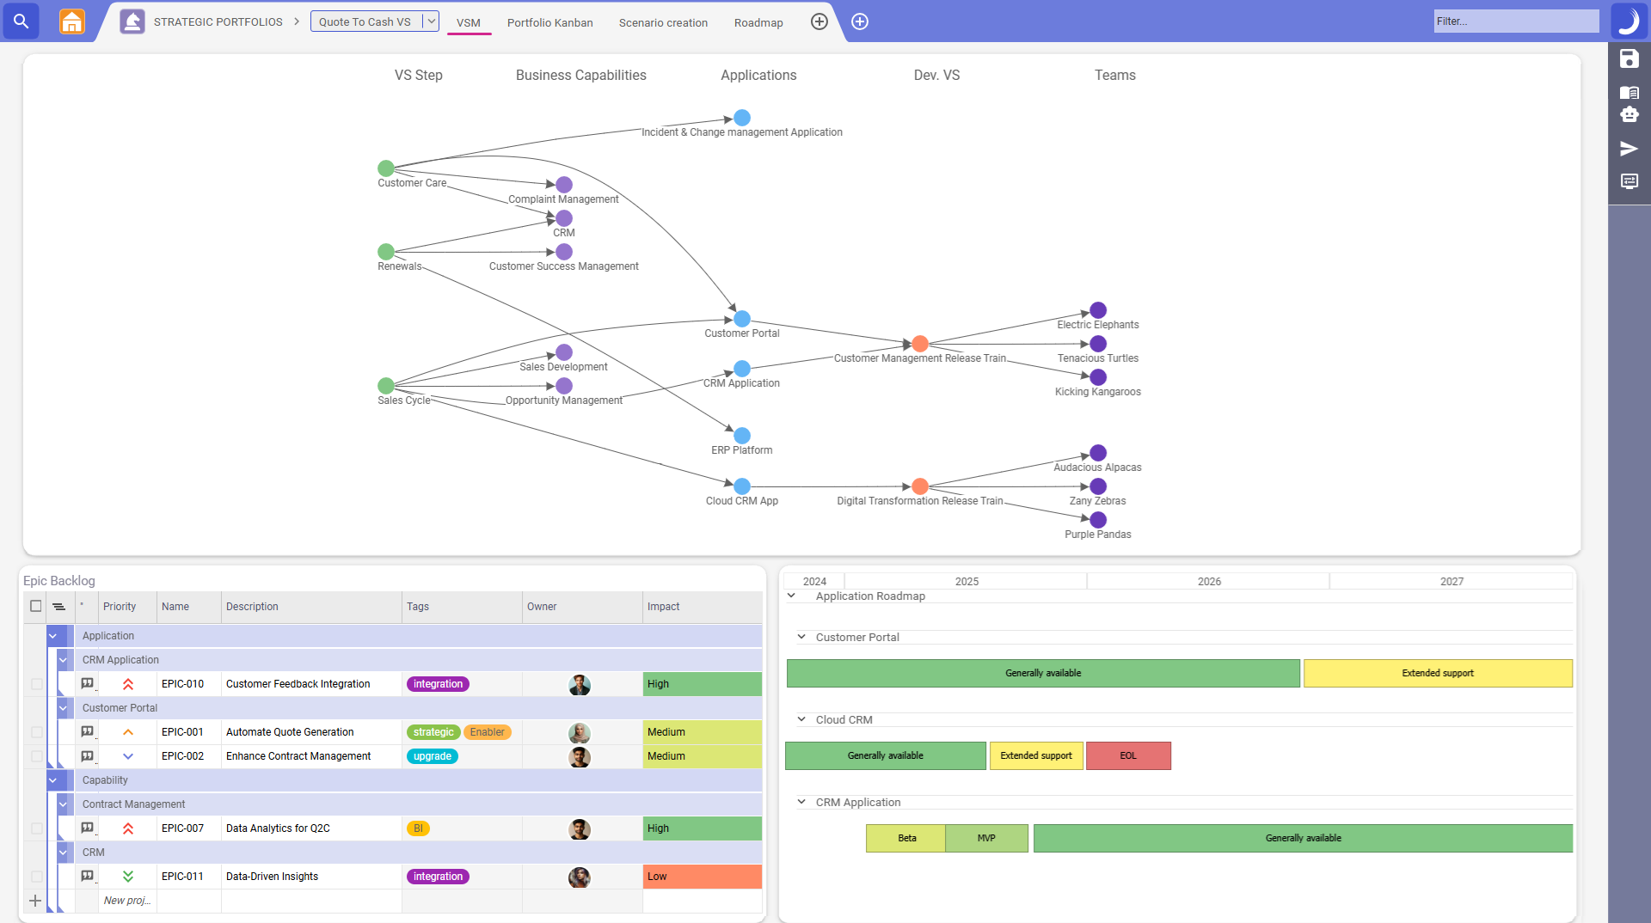Viewport: 1651px width, 923px height.
Task: Open the Scenario creation tab
Action: 663,22
